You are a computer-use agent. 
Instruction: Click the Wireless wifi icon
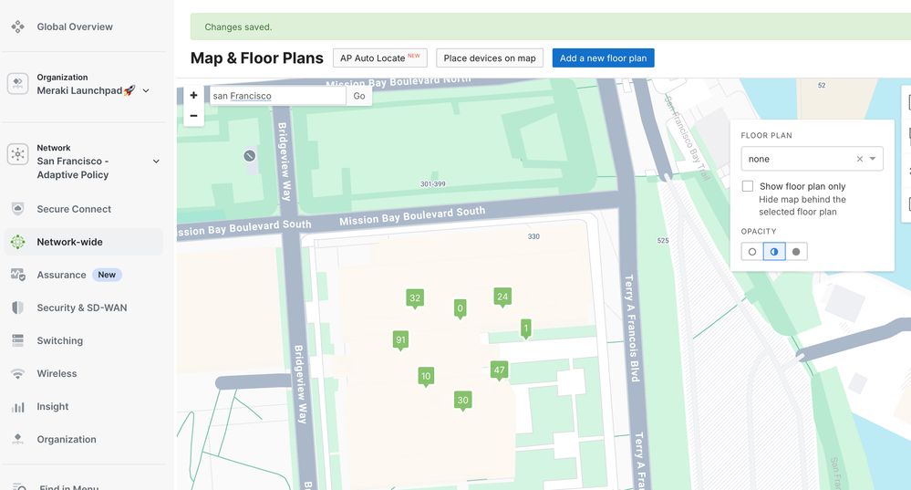tap(17, 374)
